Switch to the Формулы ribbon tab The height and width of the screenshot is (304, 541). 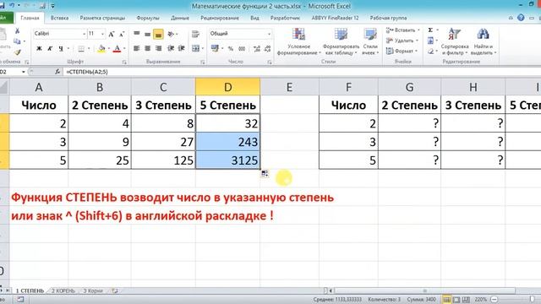point(148,18)
